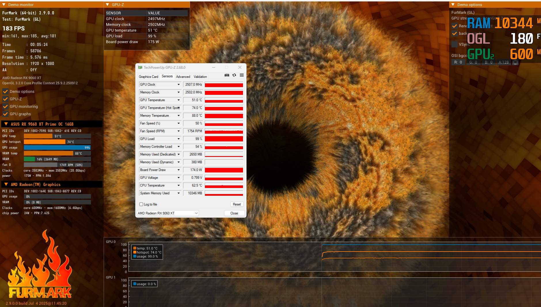Adjust the A:128 alpha value field
The image size is (541, 307).
pos(504,62)
